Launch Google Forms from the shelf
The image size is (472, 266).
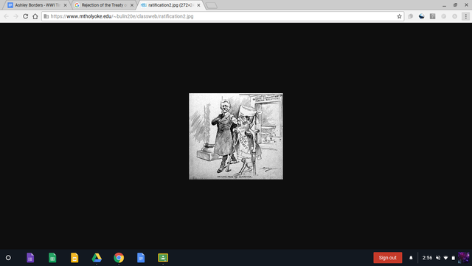pyautogui.click(x=30, y=258)
